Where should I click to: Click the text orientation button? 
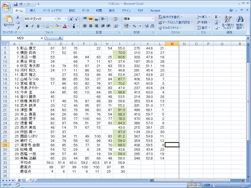[x=103, y=19]
